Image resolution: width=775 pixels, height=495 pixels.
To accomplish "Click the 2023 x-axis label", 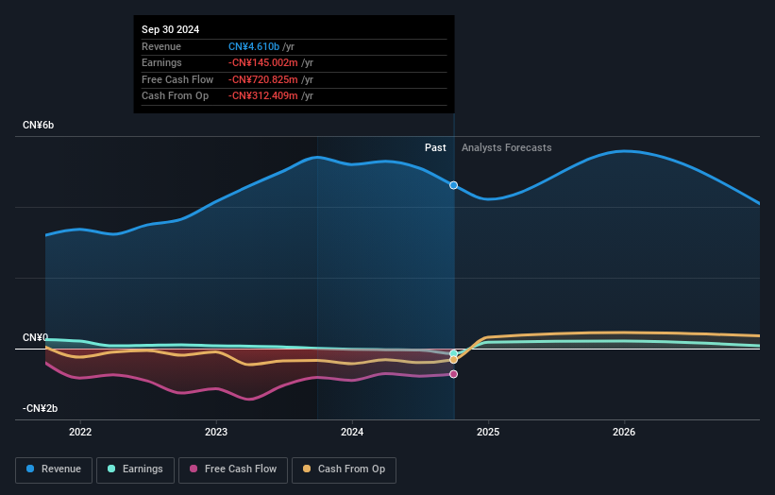I will click(216, 432).
